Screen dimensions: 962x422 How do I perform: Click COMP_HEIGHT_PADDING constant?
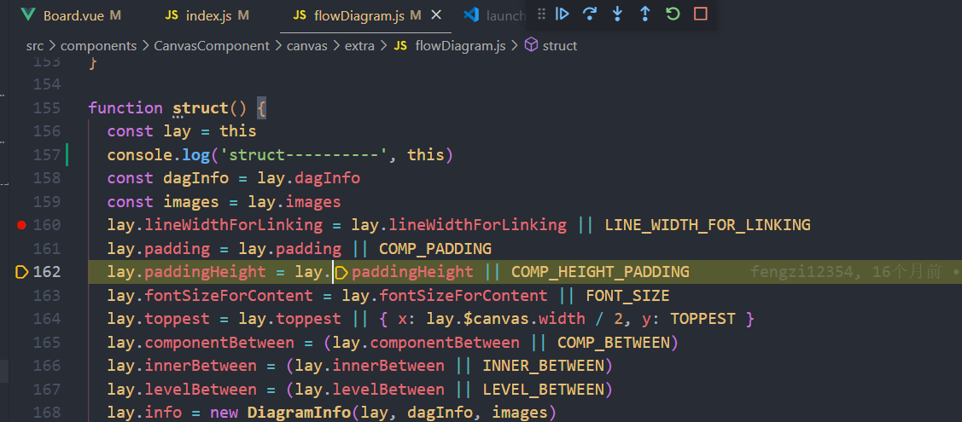[600, 272]
